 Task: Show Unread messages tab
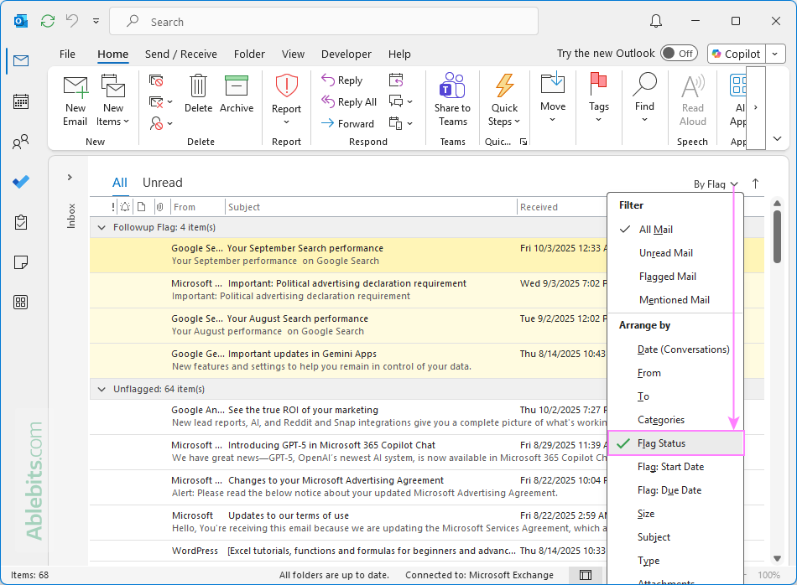coord(162,183)
